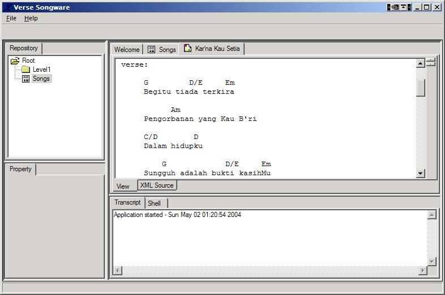This screenshot has width=445, height=295.
Task: Click the document icon on Kar'na Kau Setia tab
Action: 187,48
